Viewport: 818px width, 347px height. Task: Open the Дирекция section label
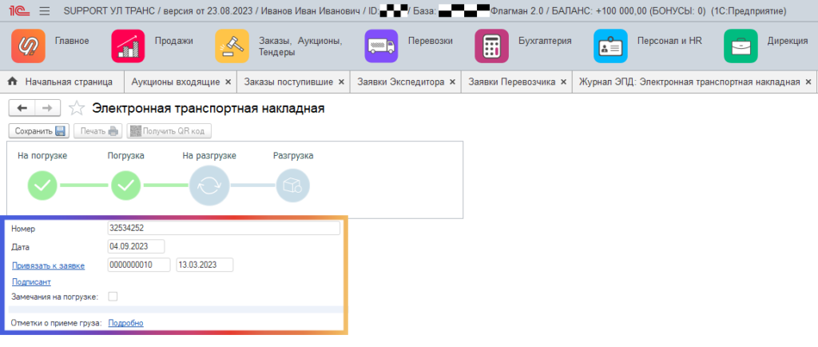(x=787, y=41)
